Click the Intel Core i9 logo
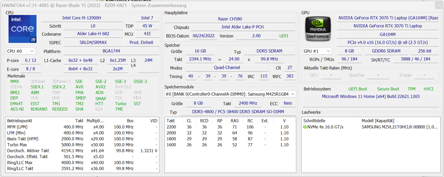This screenshot has height=177, width=444. 23,29
